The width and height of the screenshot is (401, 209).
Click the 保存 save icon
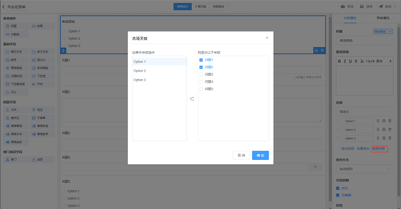click(x=363, y=7)
